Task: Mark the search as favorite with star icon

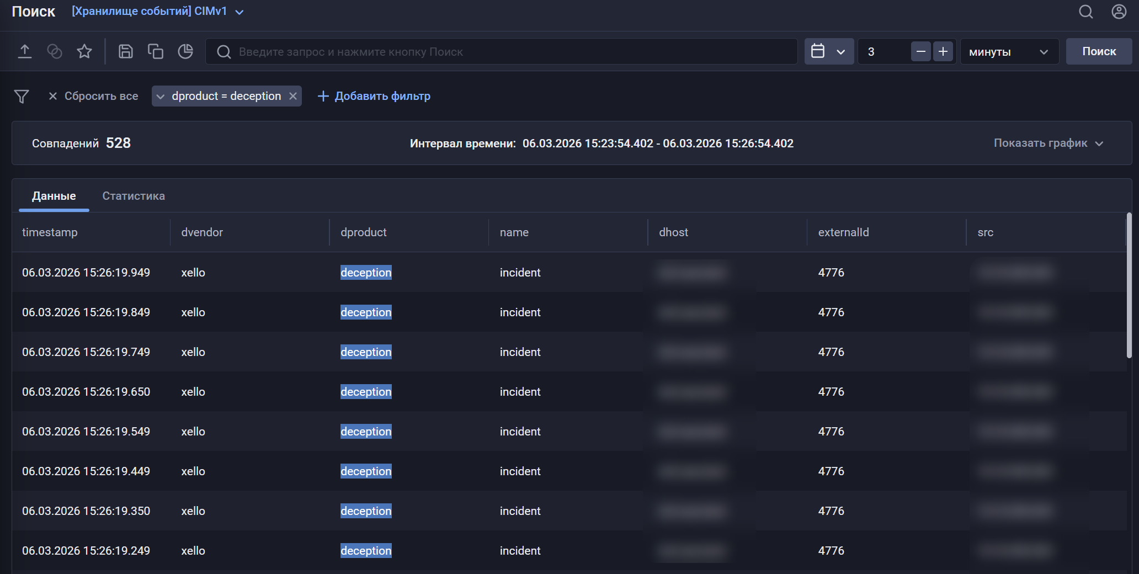Action: (84, 51)
